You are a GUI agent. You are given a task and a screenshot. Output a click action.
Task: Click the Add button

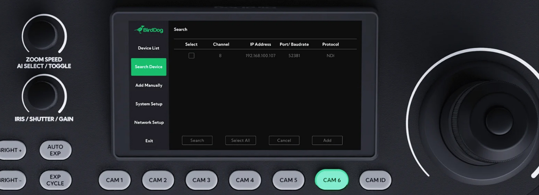coord(327,141)
